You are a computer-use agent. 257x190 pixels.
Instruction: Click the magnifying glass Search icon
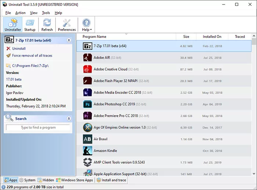click(x=9, y=117)
